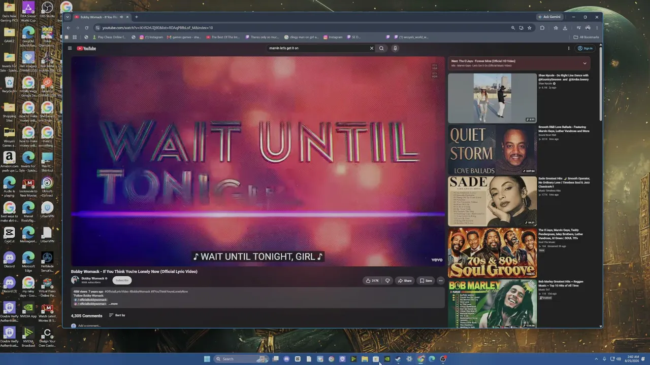
Task: Click the video player area
Action: pos(258,161)
